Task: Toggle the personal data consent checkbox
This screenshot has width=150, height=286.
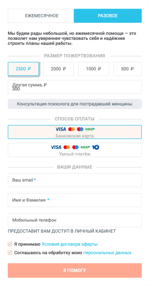Action: pos(10,253)
